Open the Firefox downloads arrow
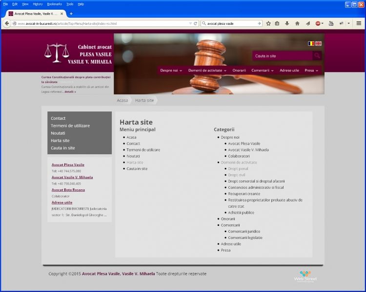366x292 pixels. [x=287, y=23]
